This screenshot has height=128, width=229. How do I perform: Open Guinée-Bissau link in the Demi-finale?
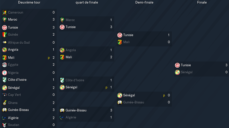[x=134, y=102]
